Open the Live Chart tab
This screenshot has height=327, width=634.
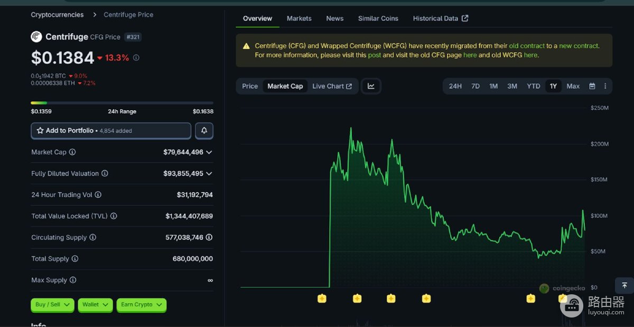pos(332,86)
